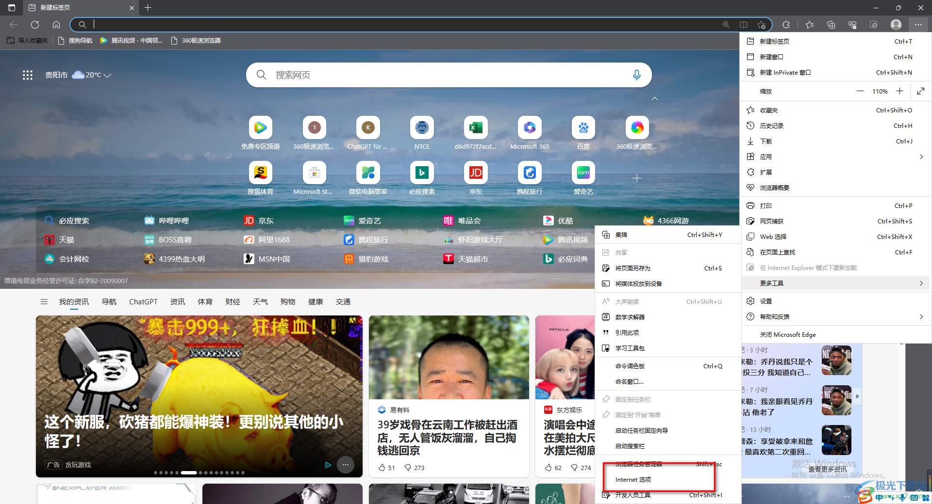Viewport: 932px width, 504px height.
Task: Open the 天猫 link
Action: pos(59,239)
